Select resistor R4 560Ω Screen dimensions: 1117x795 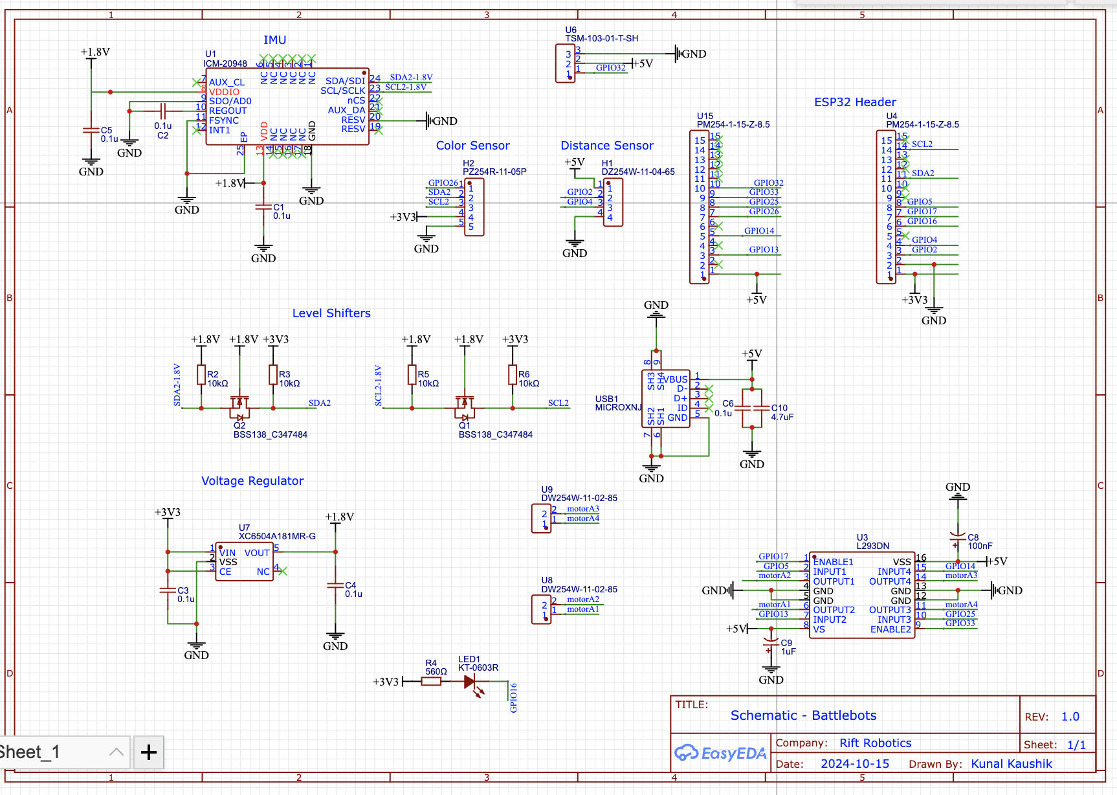pos(431,682)
